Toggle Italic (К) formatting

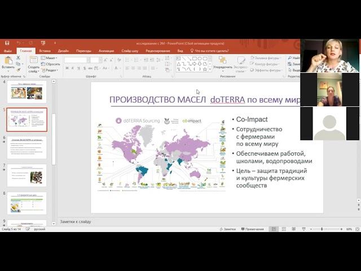[x=73, y=68]
